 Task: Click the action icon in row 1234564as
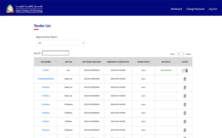(x=185, y=96)
